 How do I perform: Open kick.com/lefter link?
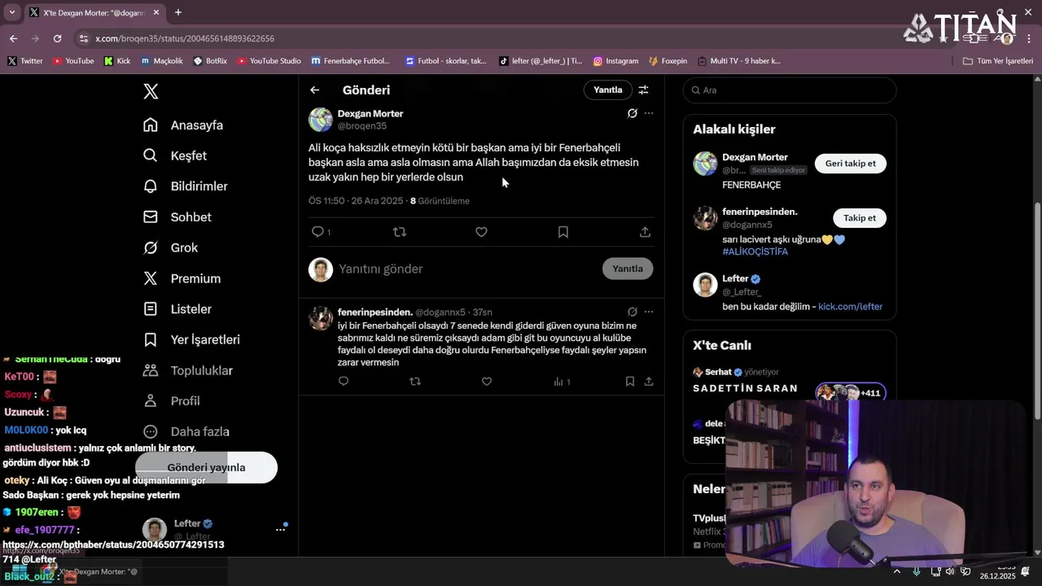850,307
